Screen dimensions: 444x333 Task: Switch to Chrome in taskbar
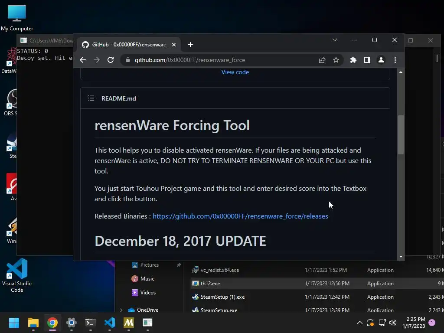pos(52,323)
